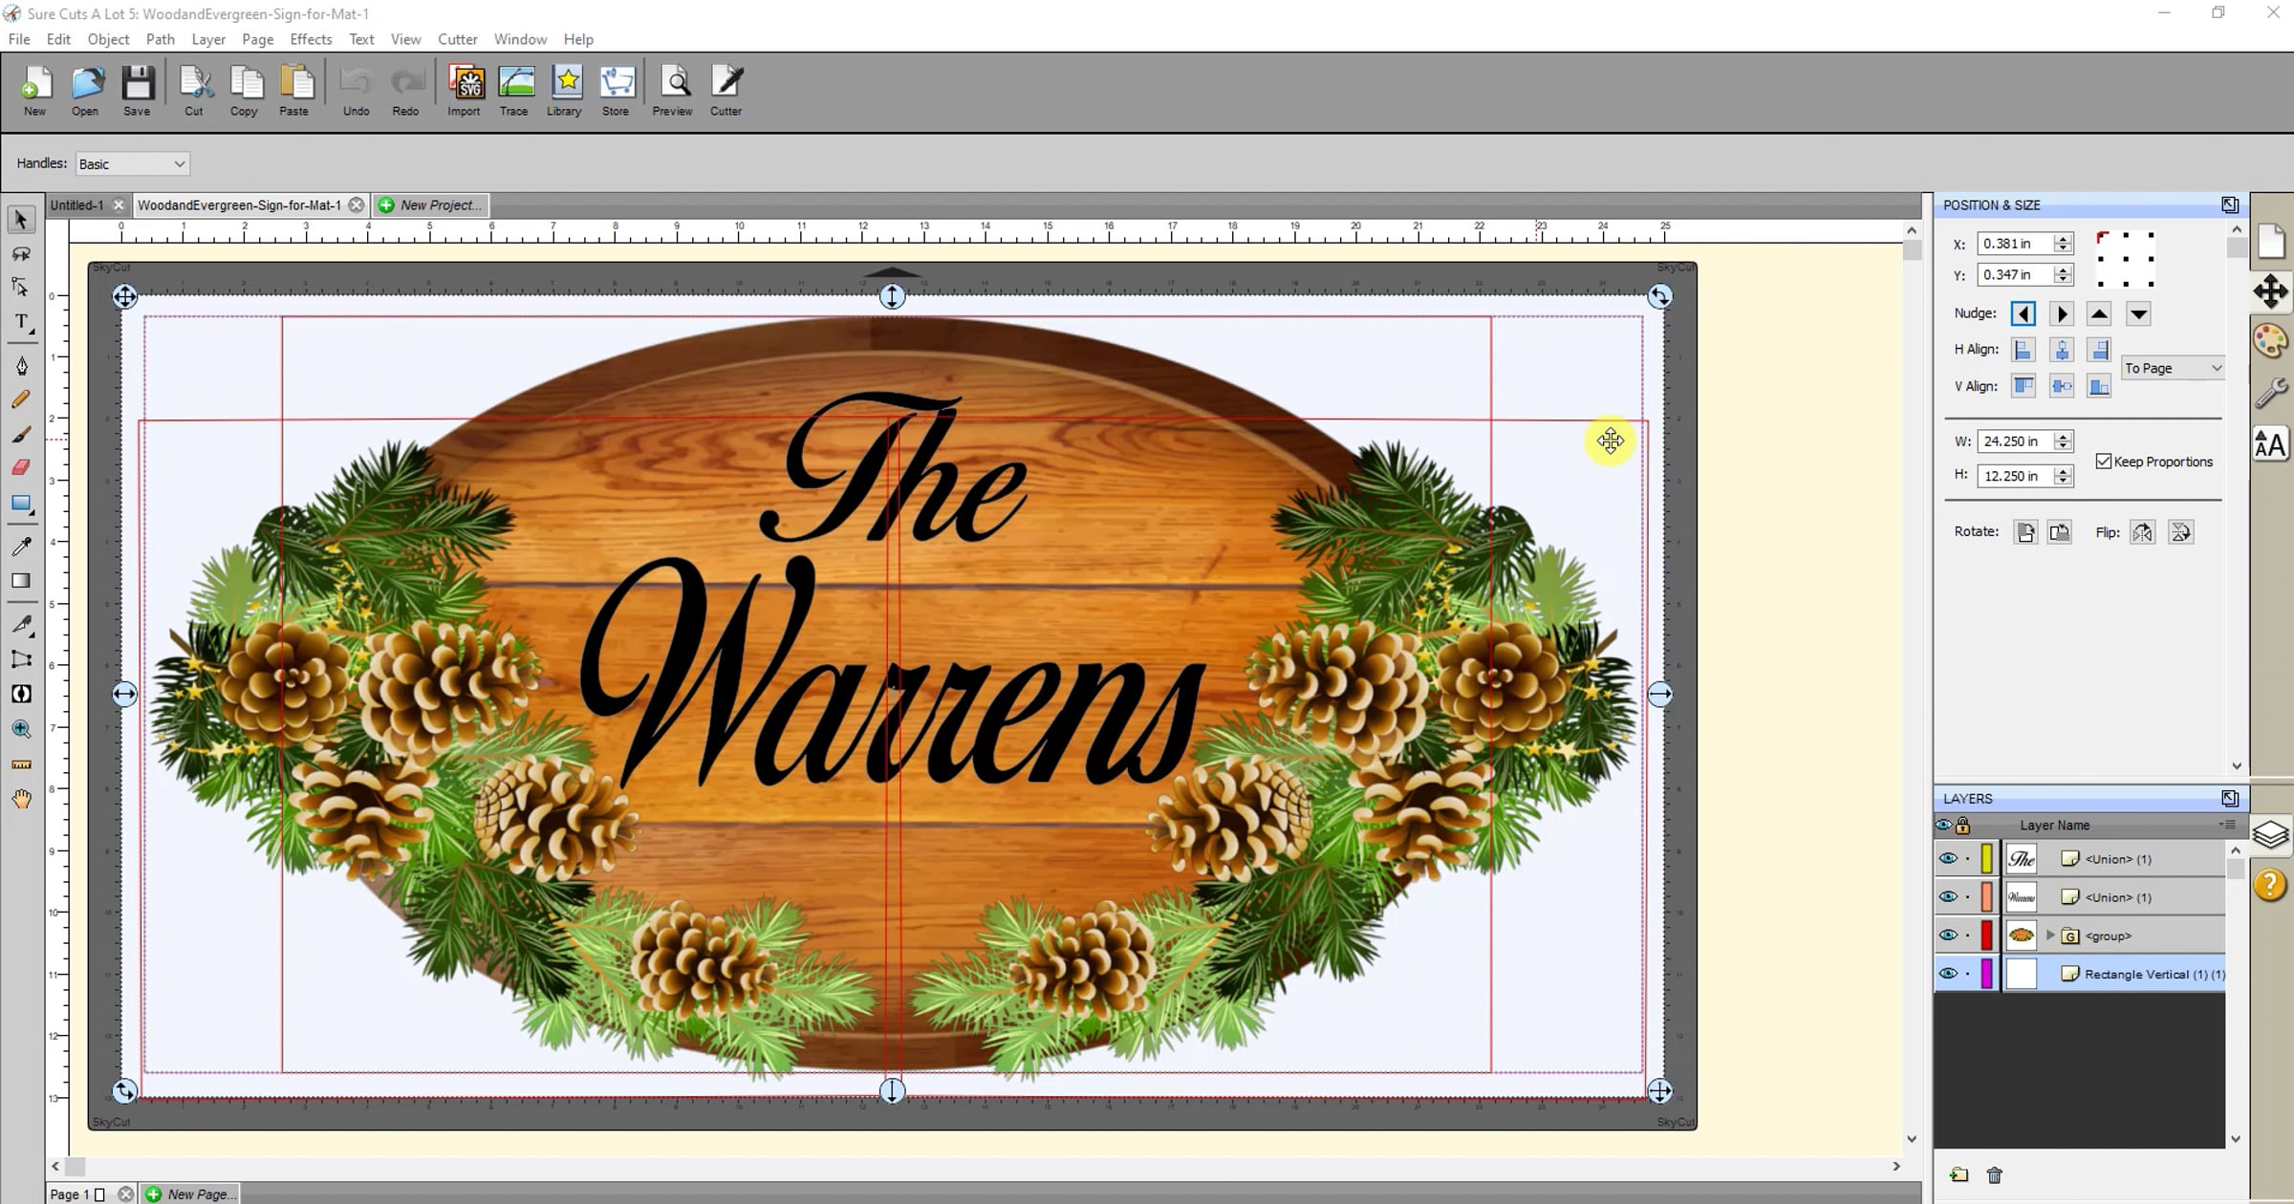Click the New Project button
Screen dimensions: 2294x1204
[x=430, y=205]
